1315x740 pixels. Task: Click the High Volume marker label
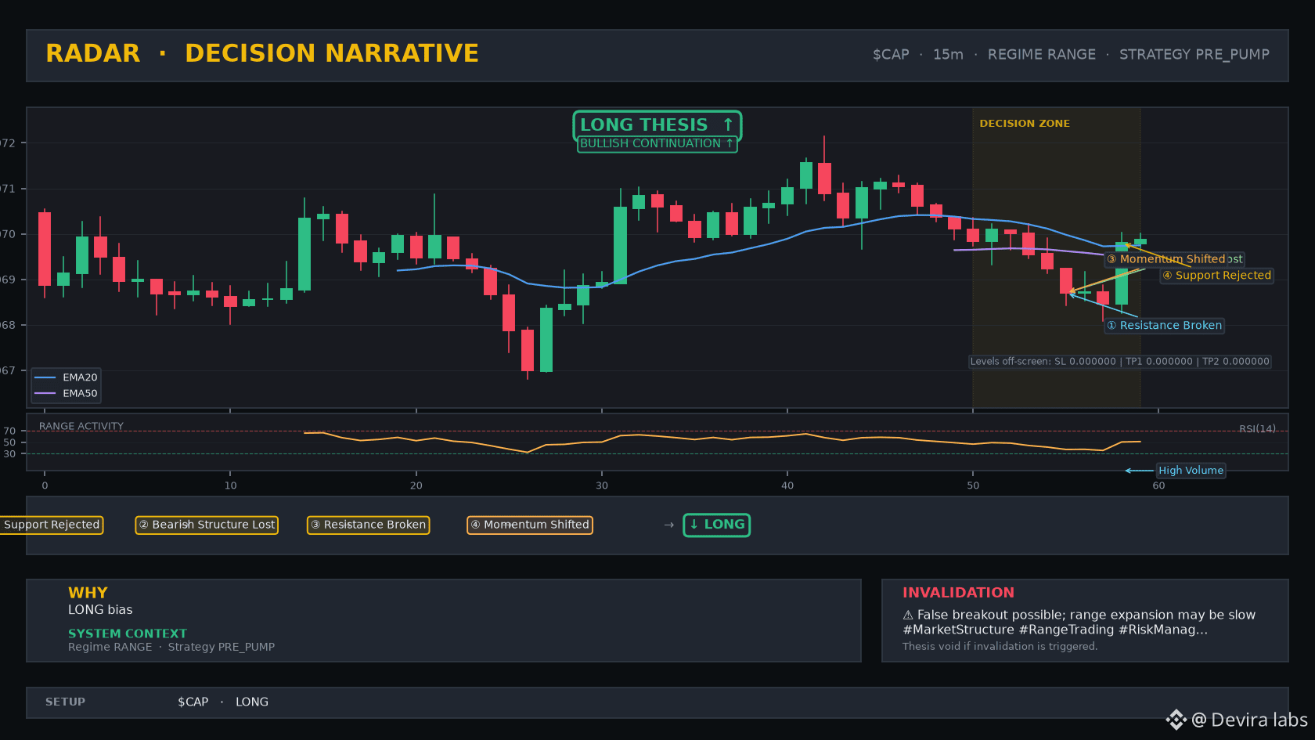pyautogui.click(x=1191, y=471)
